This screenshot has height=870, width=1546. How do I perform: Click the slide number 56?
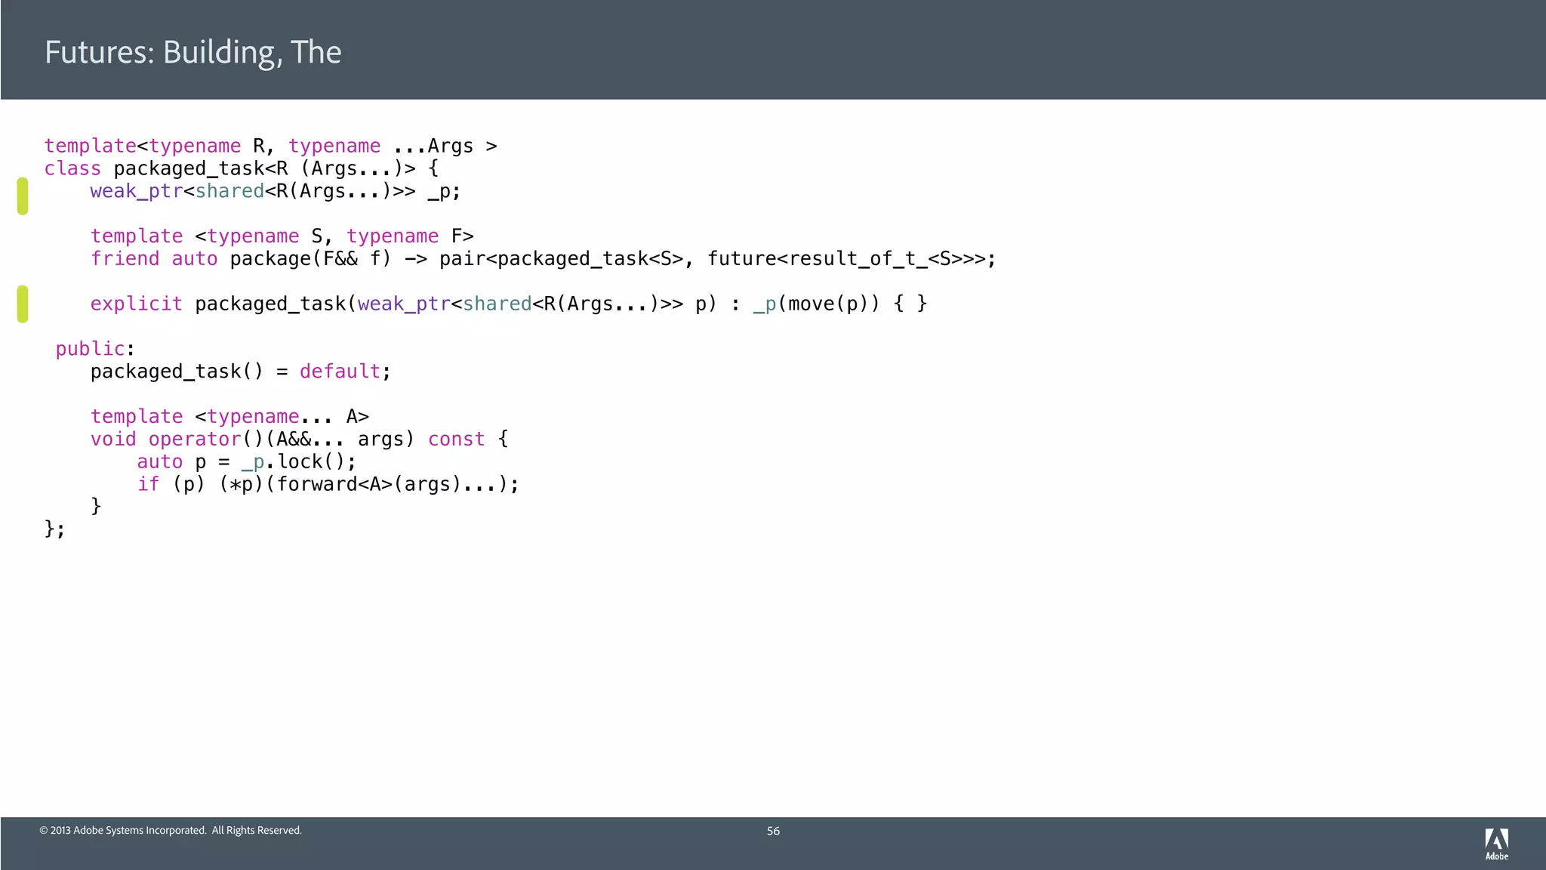tap(773, 831)
